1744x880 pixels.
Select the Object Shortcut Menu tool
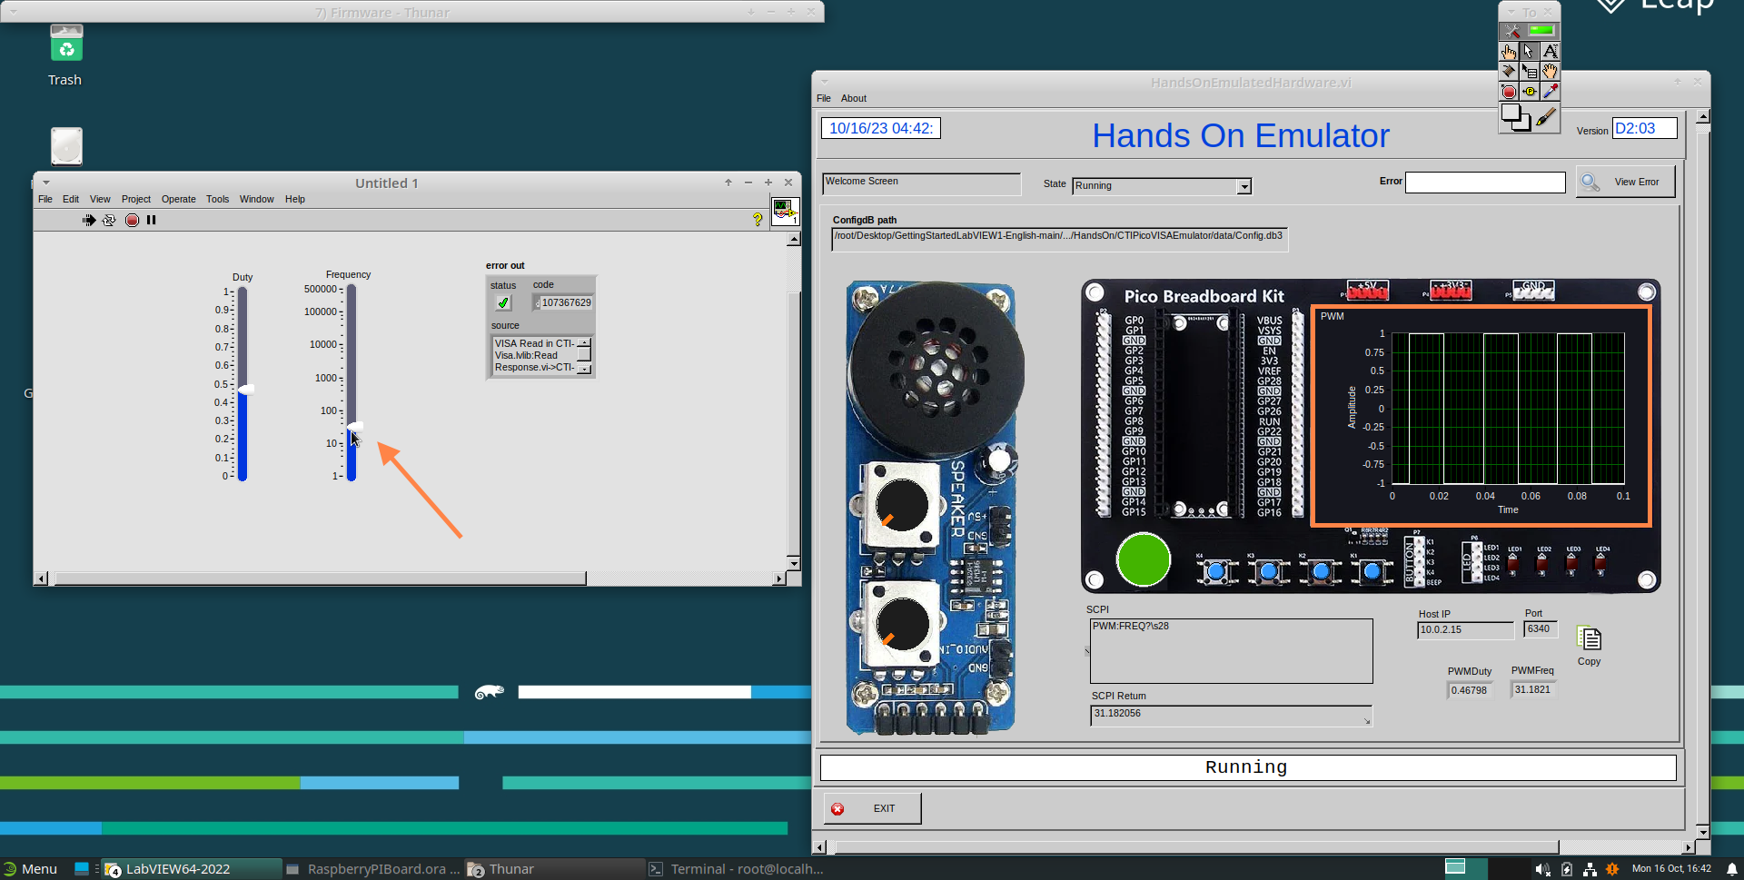1529,71
